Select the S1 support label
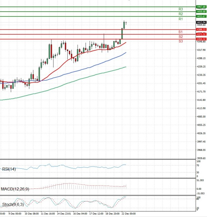This screenshot has height=217, width=207. pos(180,32)
